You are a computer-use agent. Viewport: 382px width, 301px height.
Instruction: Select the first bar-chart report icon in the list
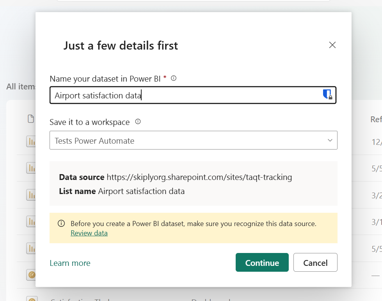[x=31, y=142]
